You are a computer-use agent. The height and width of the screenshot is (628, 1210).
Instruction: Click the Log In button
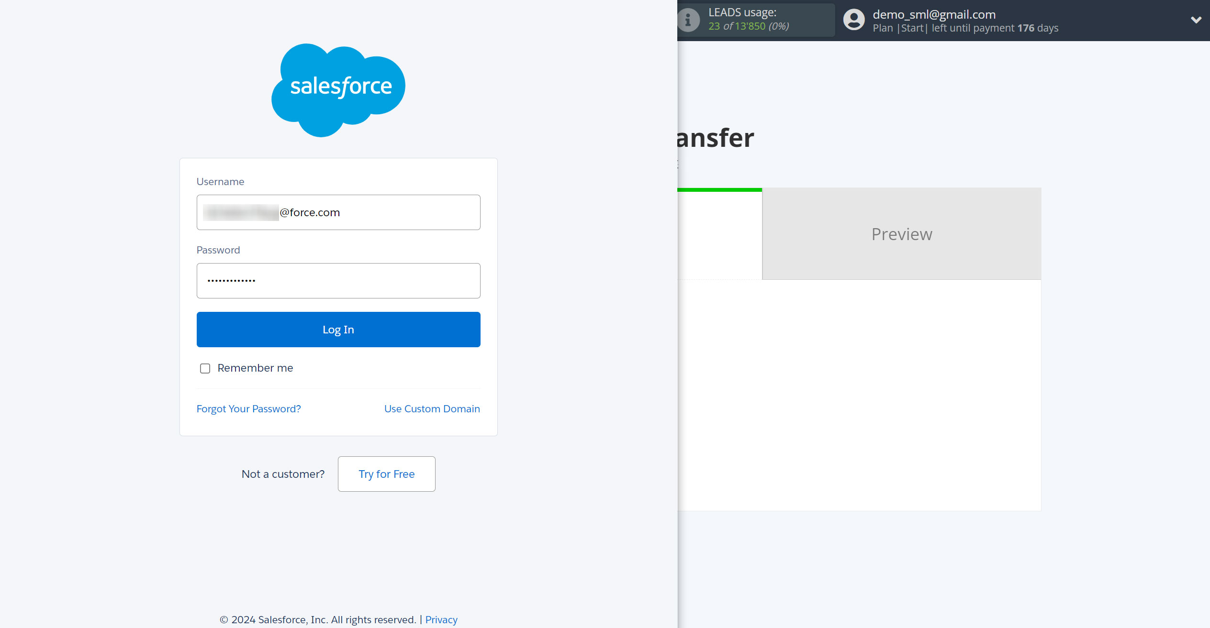338,329
